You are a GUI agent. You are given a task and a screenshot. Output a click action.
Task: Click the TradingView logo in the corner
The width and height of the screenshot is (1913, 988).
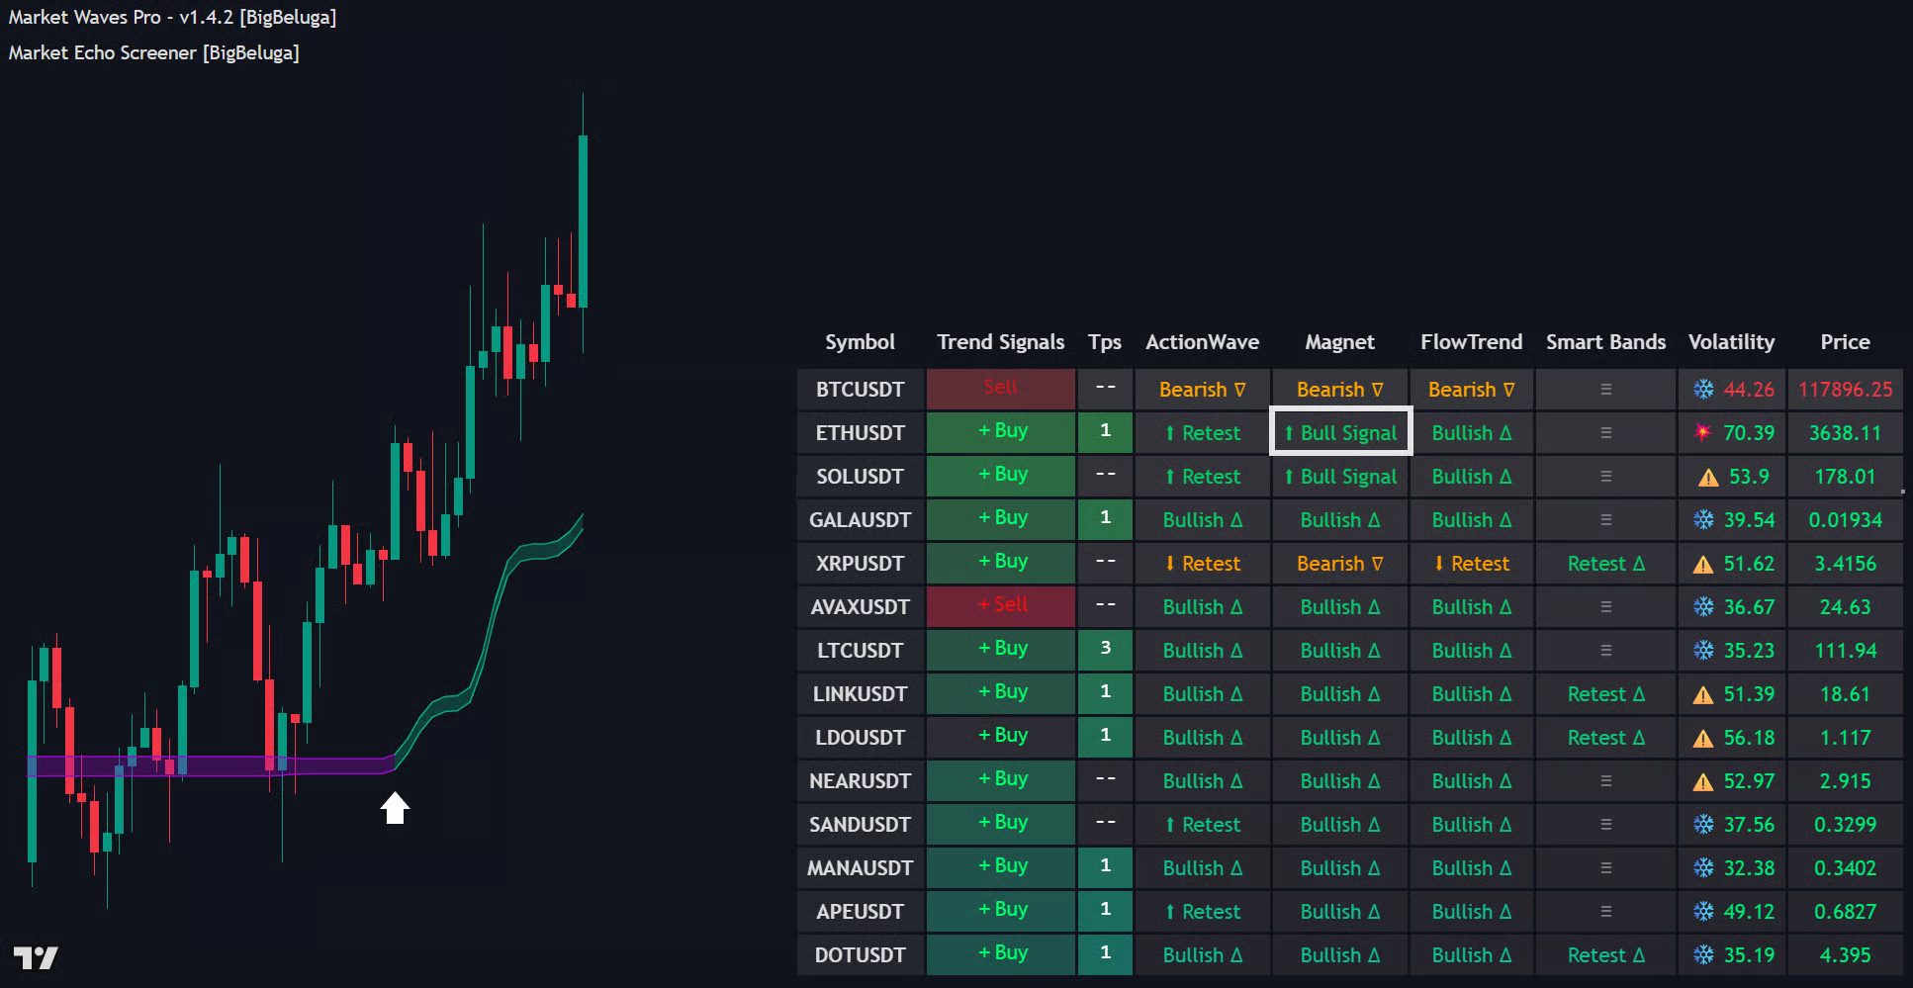pos(36,957)
